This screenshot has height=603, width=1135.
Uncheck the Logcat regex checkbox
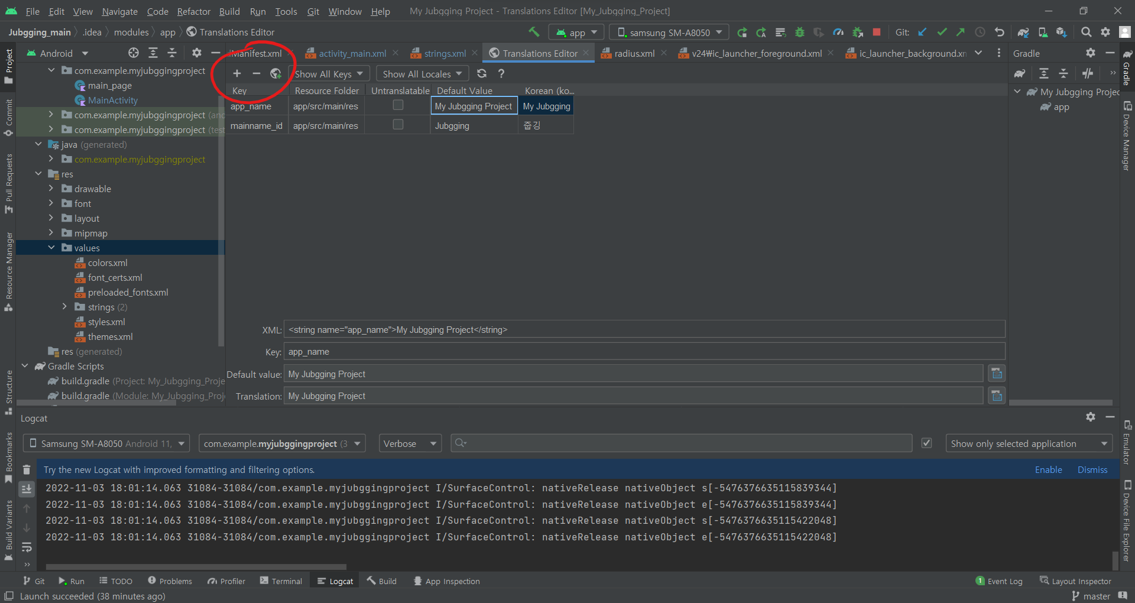(x=927, y=443)
